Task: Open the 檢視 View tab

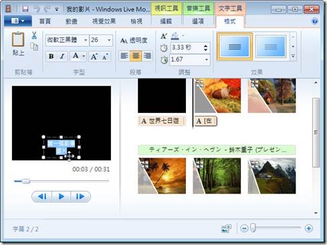Action: (x=136, y=21)
